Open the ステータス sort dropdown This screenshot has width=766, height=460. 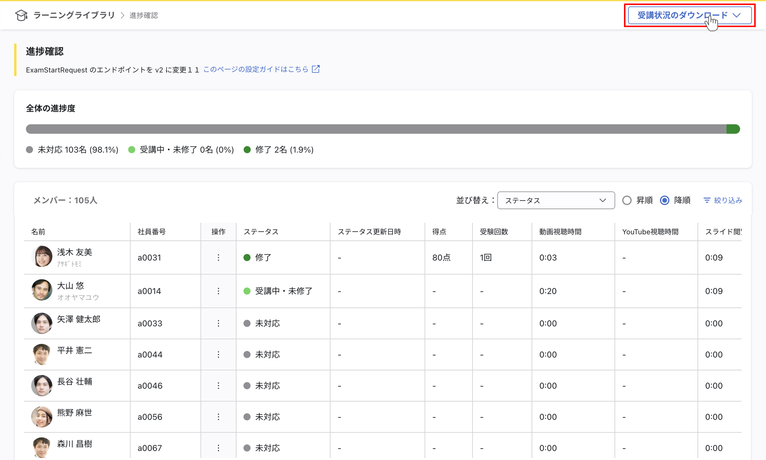point(556,200)
